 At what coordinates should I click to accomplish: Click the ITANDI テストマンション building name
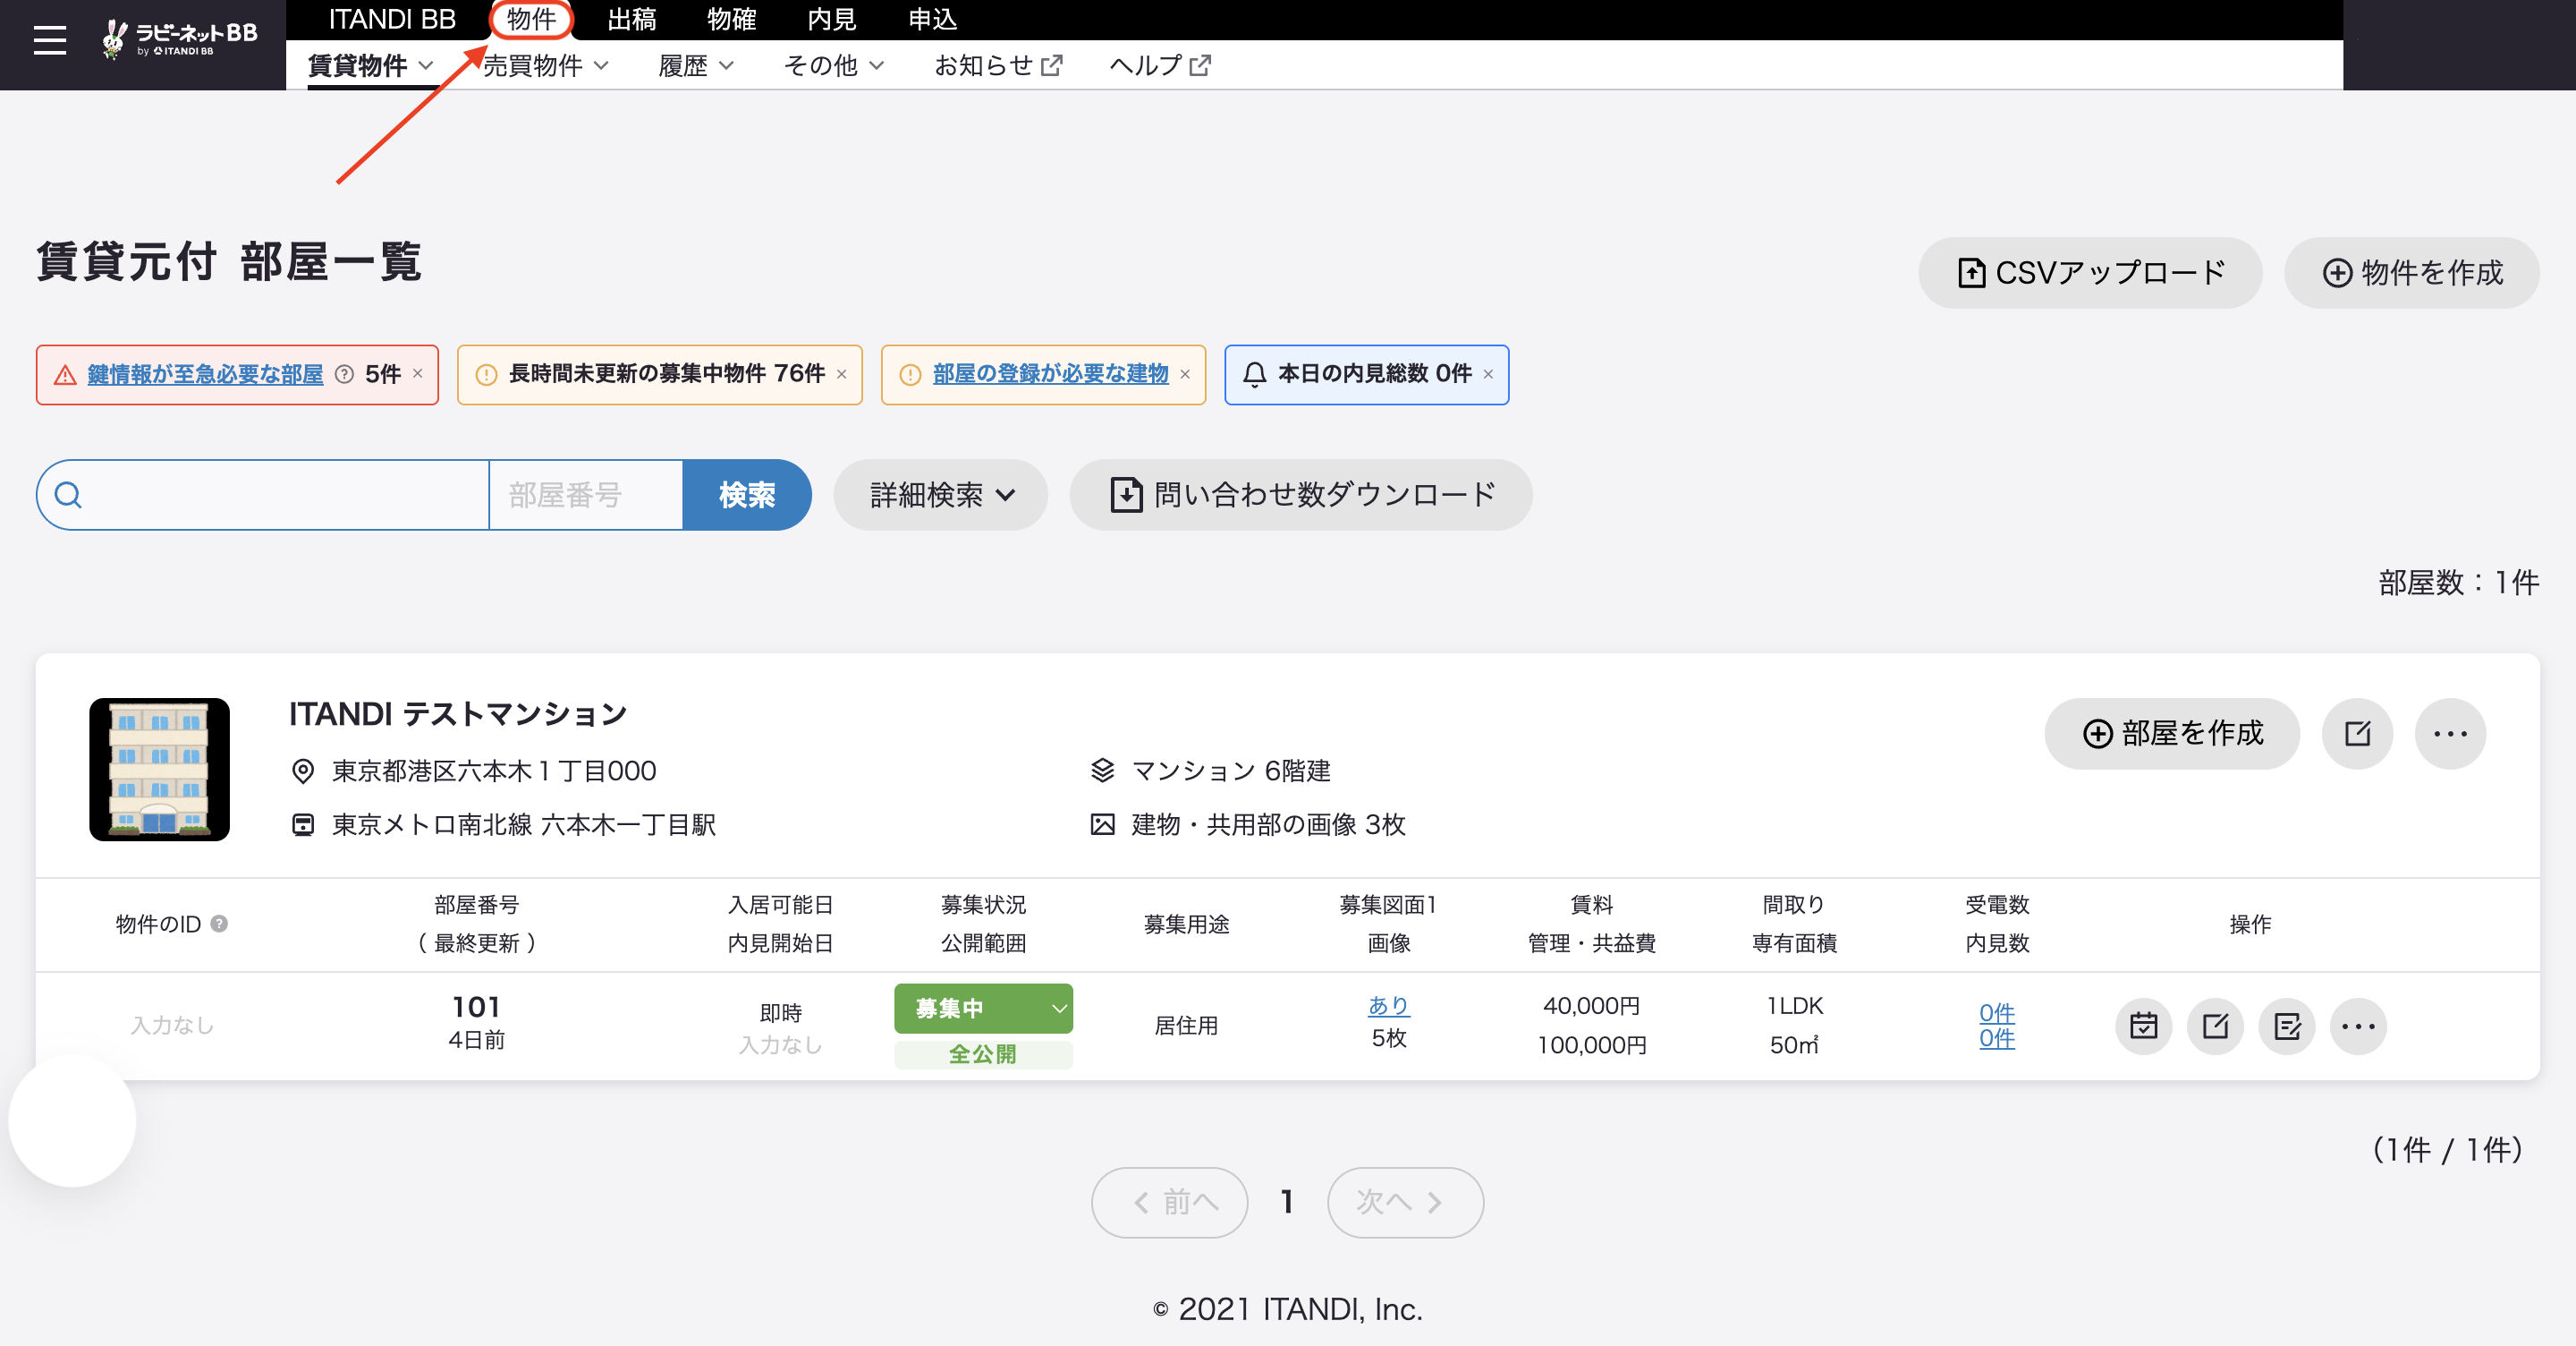[x=458, y=713]
